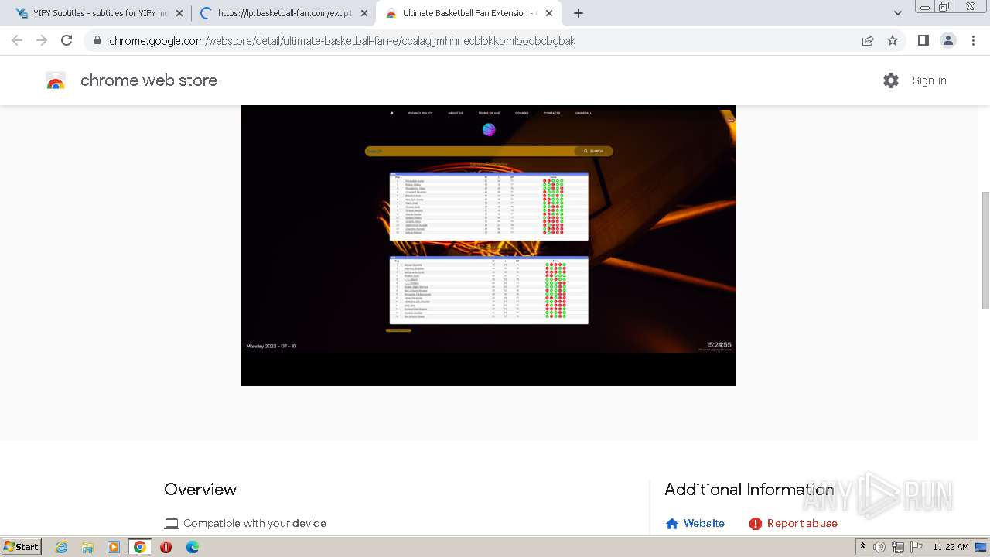
Task: Launch Internet Explorer from taskbar
Action: point(61,547)
